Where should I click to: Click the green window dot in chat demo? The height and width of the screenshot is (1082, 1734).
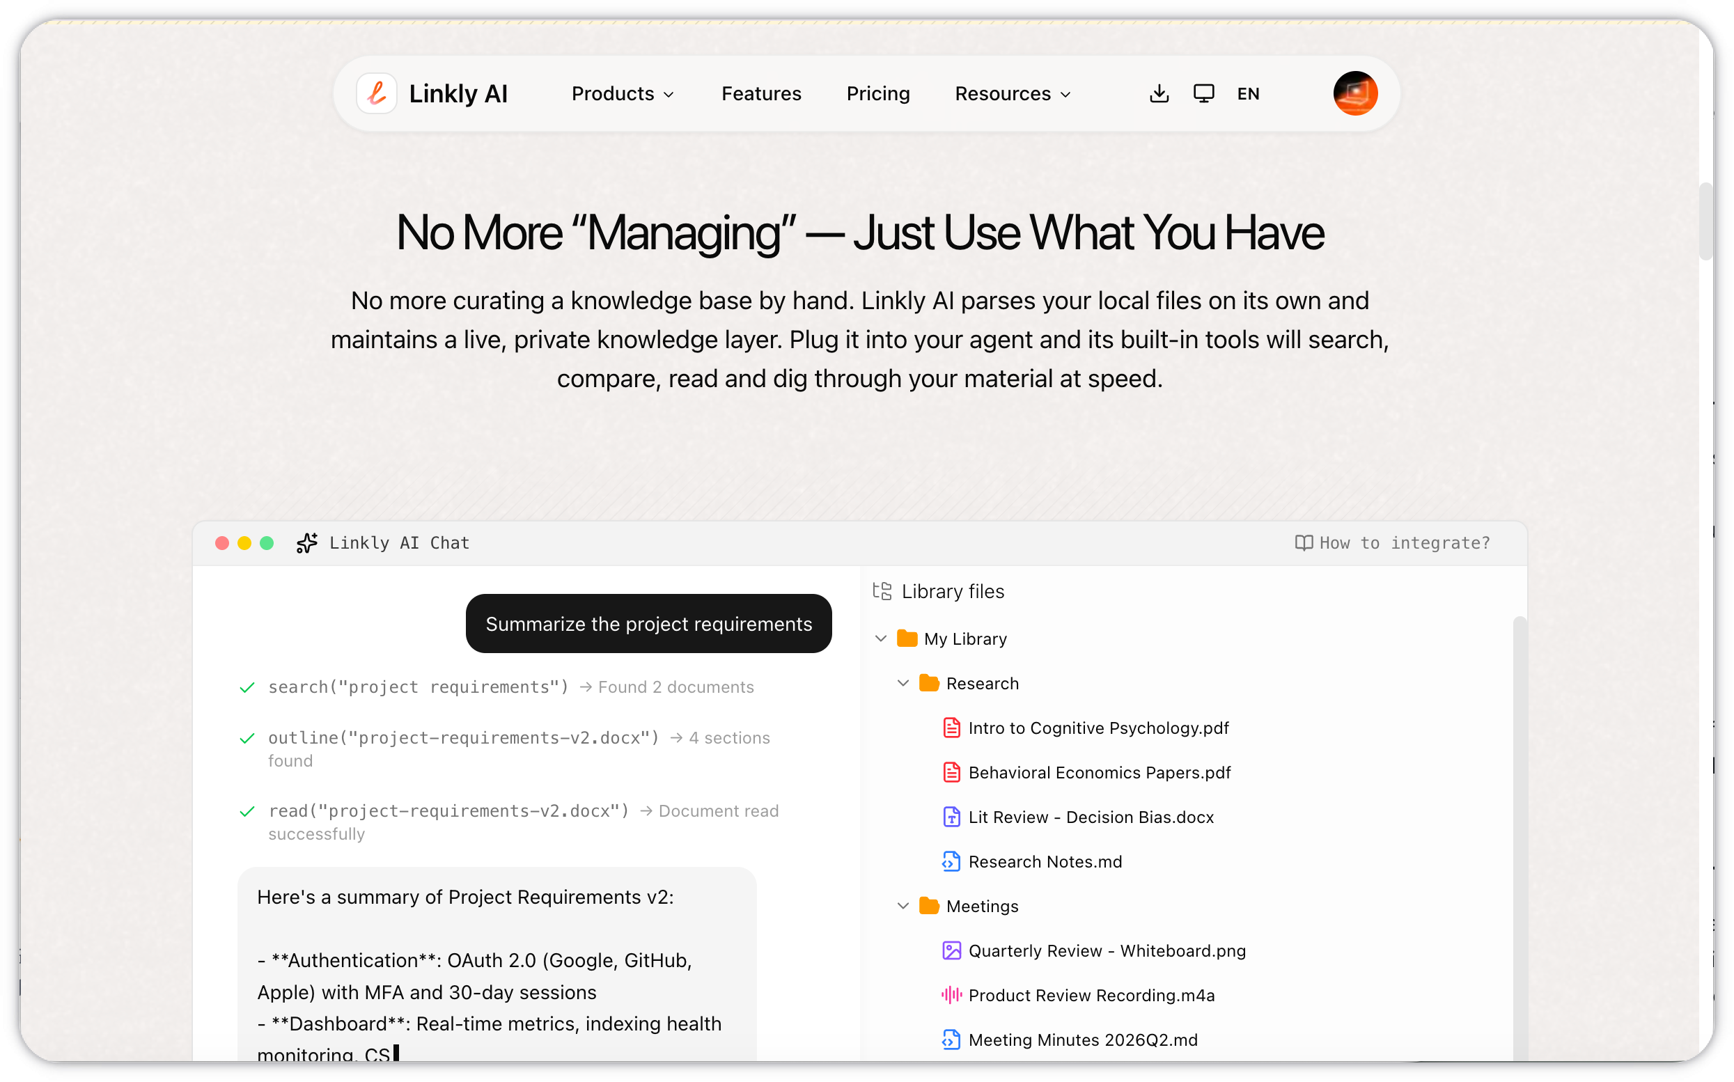(266, 543)
